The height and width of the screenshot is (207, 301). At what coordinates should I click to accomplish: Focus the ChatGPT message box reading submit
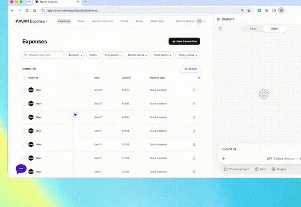coord(260,149)
